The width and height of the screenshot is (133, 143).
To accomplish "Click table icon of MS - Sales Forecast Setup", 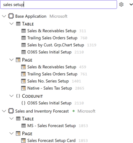I will (23, 126).
